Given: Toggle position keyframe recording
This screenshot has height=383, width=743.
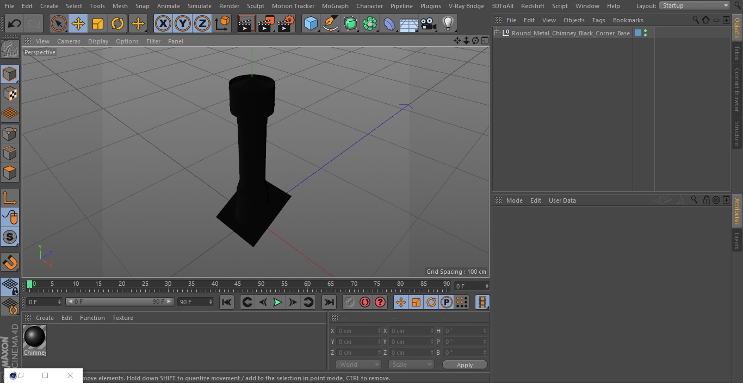Looking at the screenshot, I should click(x=401, y=302).
